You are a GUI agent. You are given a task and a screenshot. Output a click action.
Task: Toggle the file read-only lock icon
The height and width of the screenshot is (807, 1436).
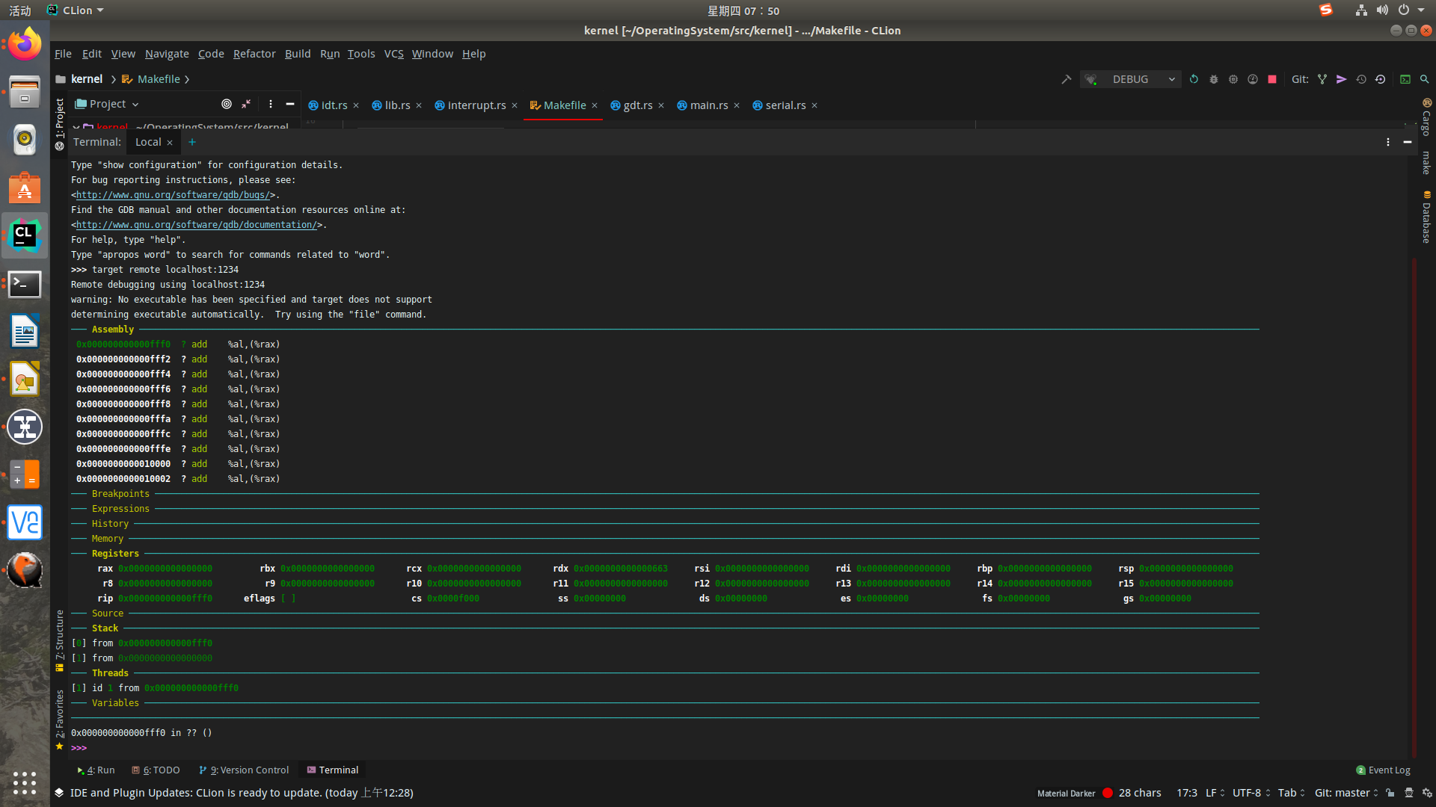[1390, 793]
